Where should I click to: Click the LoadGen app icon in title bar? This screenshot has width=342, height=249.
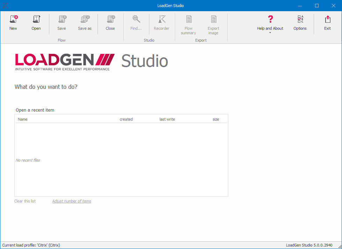tap(6, 6)
